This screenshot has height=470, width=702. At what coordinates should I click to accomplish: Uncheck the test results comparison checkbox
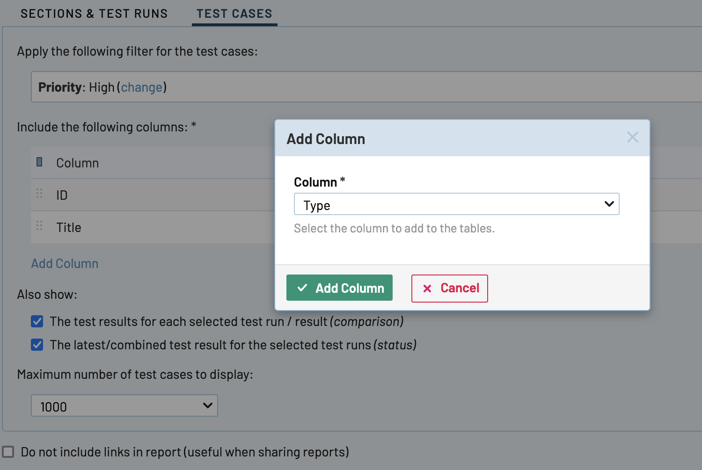37,321
